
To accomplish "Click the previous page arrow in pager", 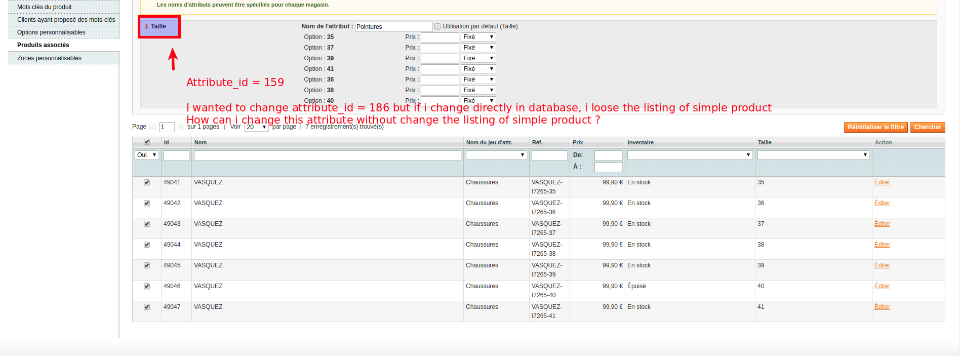I will (153, 127).
